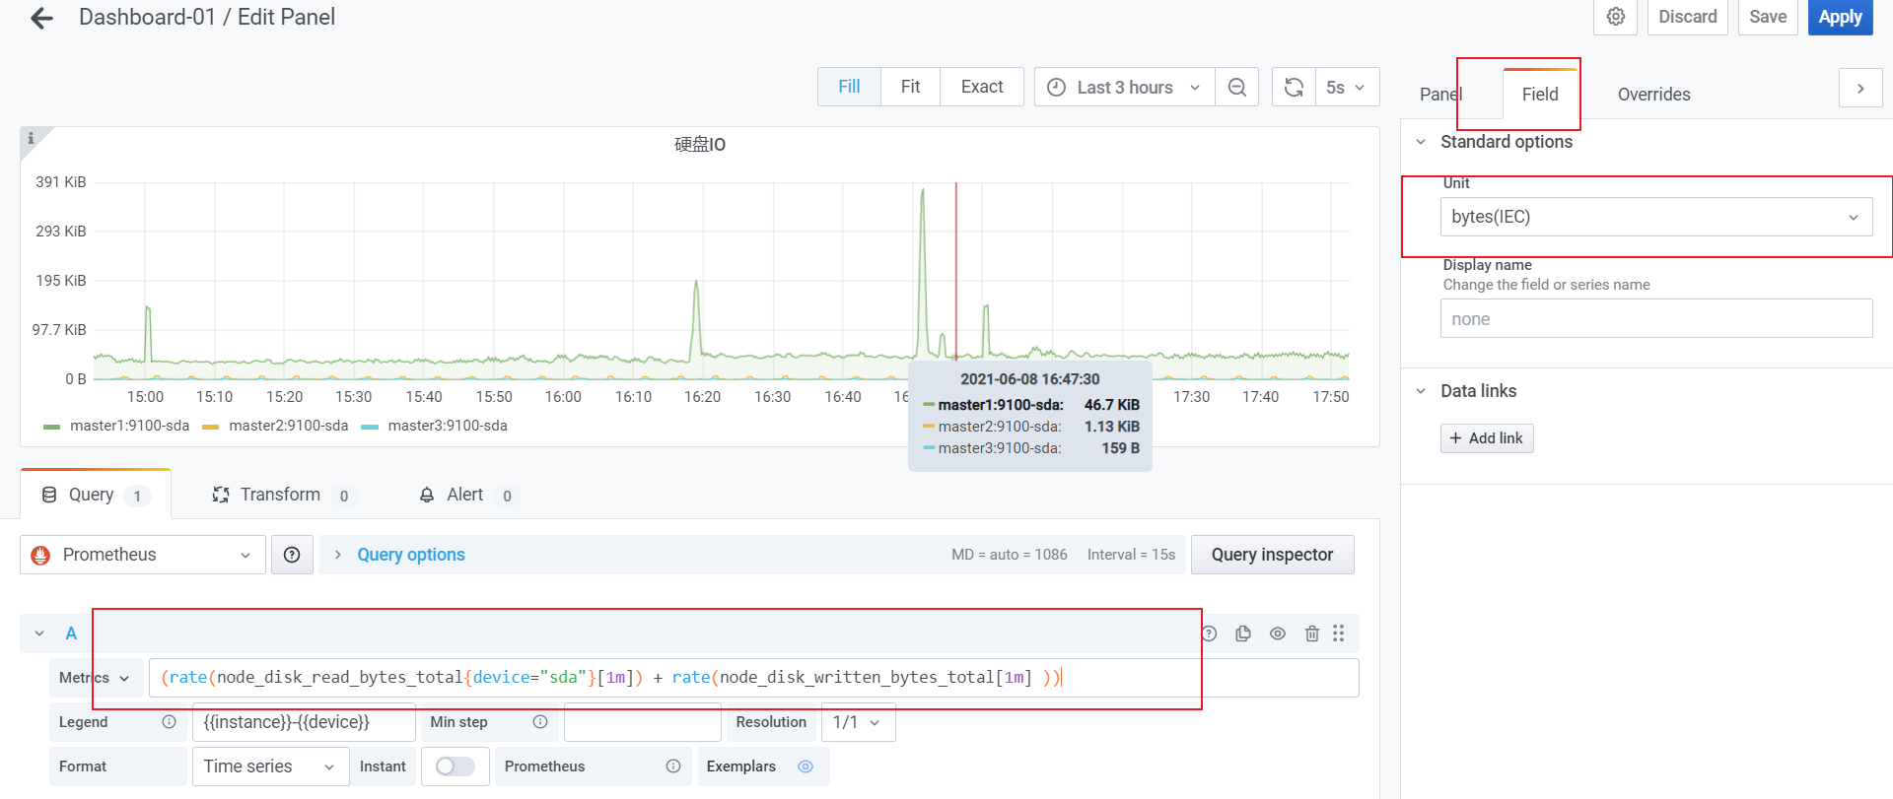Click the Discard button
This screenshot has height=799, width=1893.
click(x=1687, y=17)
